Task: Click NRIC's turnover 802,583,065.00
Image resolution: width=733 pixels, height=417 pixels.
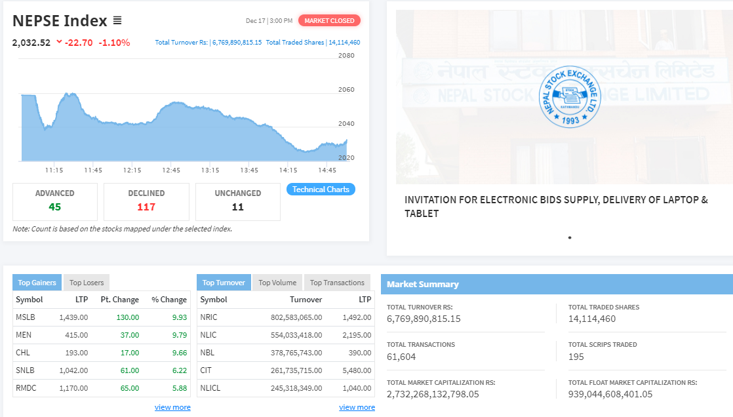Action: [x=296, y=317]
